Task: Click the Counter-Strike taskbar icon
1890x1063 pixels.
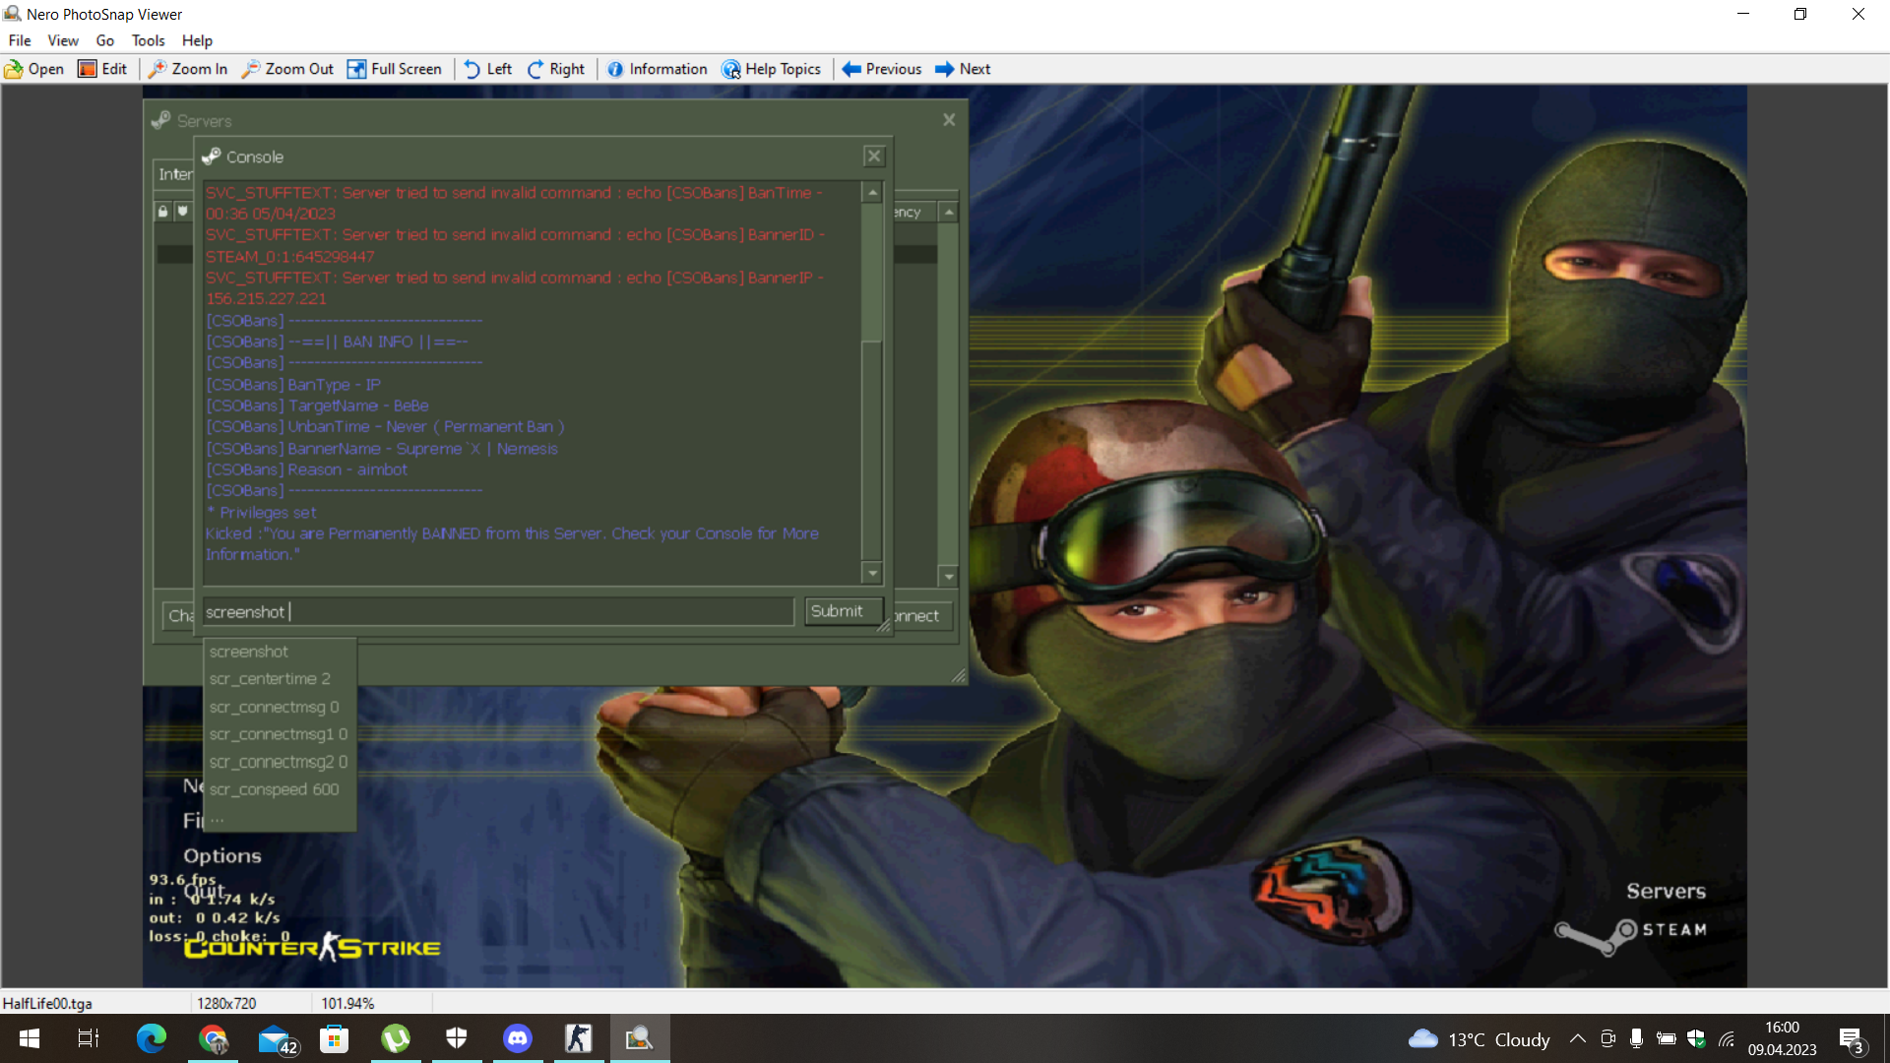Action: pos(579,1038)
